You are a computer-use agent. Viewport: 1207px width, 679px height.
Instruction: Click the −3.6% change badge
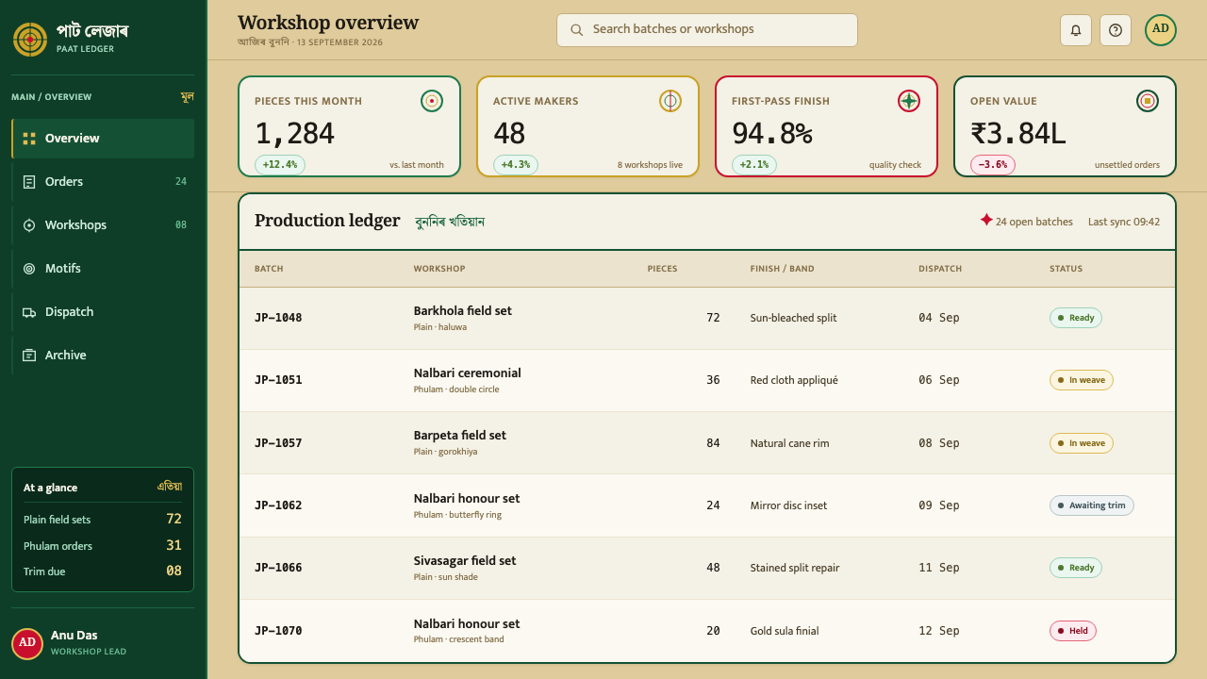click(993, 165)
